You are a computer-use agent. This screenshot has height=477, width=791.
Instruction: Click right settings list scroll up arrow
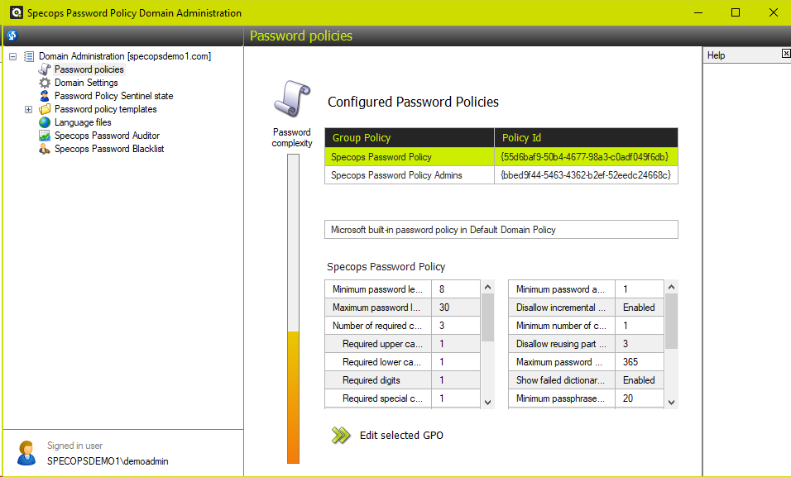point(671,287)
